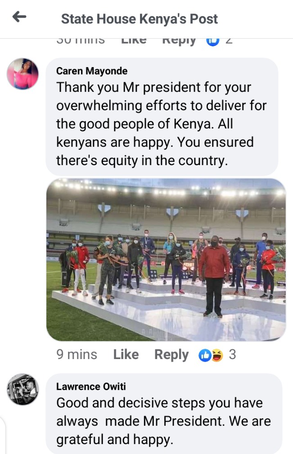Open the stadium photo attachment
The image size is (293, 454).
pos(166,260)
